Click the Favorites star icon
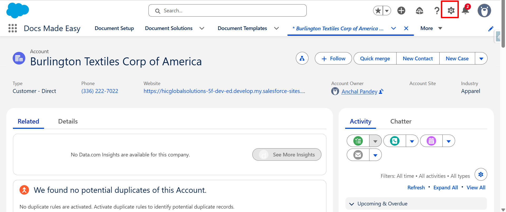This screenshot has width=506, height=212. 378,11
